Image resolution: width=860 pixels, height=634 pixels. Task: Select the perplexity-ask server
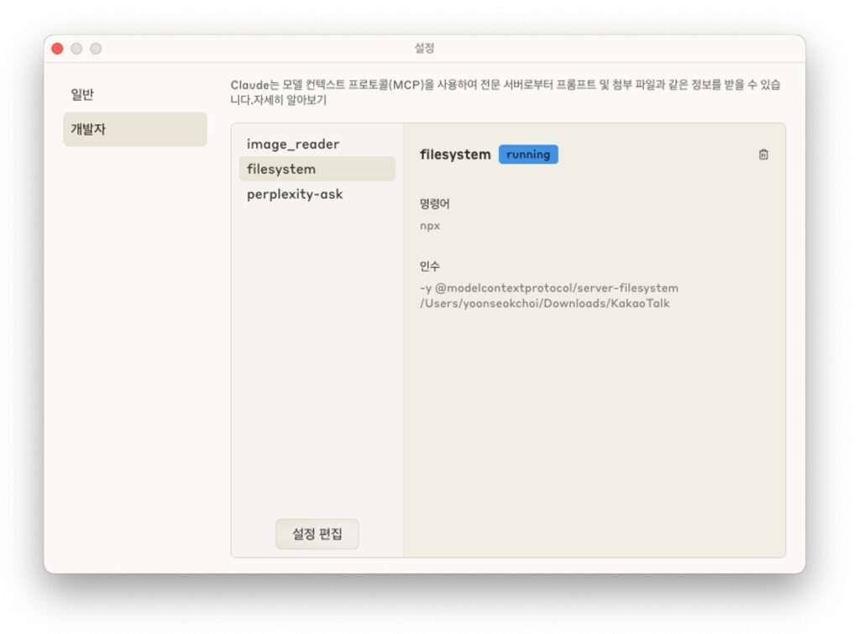pyautogui.click(x=295, y=194)
